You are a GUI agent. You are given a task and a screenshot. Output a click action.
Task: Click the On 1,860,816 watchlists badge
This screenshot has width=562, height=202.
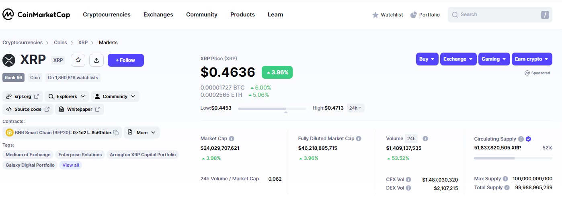(73, 78)
